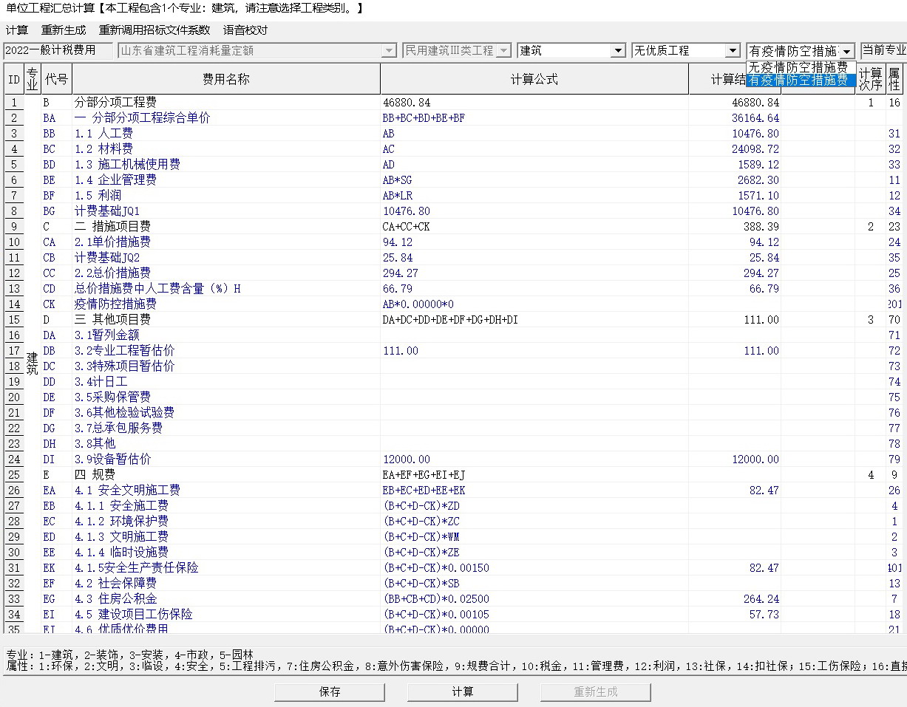
Task: Click the 4.1 安全文明施工费 cell
Action: (x=226, y=491)
